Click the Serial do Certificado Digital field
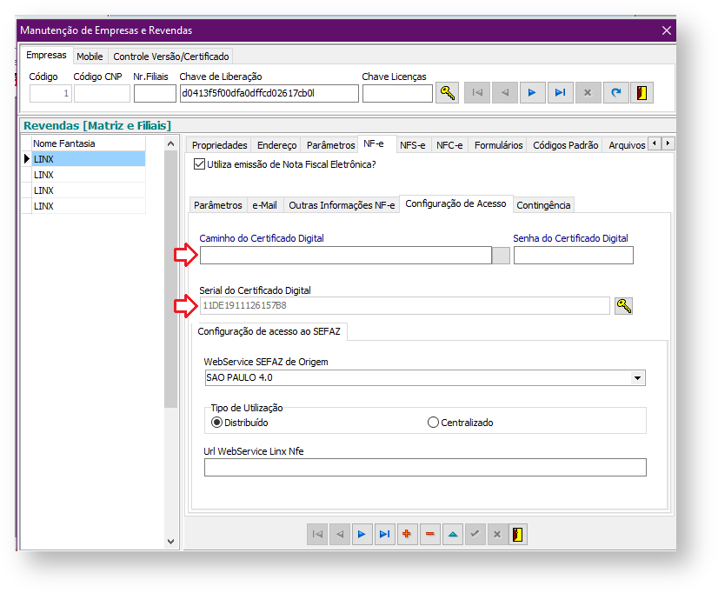 (x=405, y=305)
